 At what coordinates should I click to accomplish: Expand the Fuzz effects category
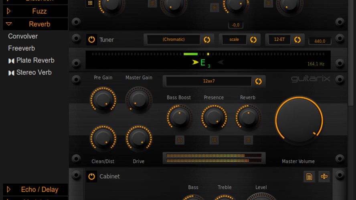point(35,11)
